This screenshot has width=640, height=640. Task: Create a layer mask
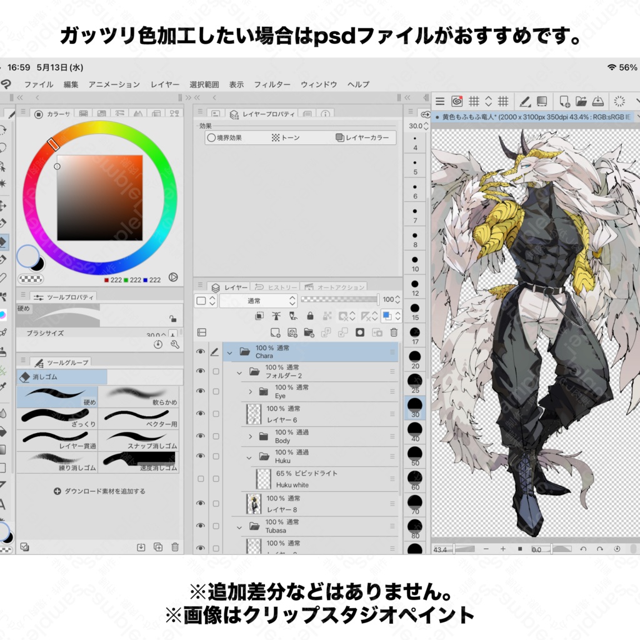pyautogui.click(x=359, y=332)
